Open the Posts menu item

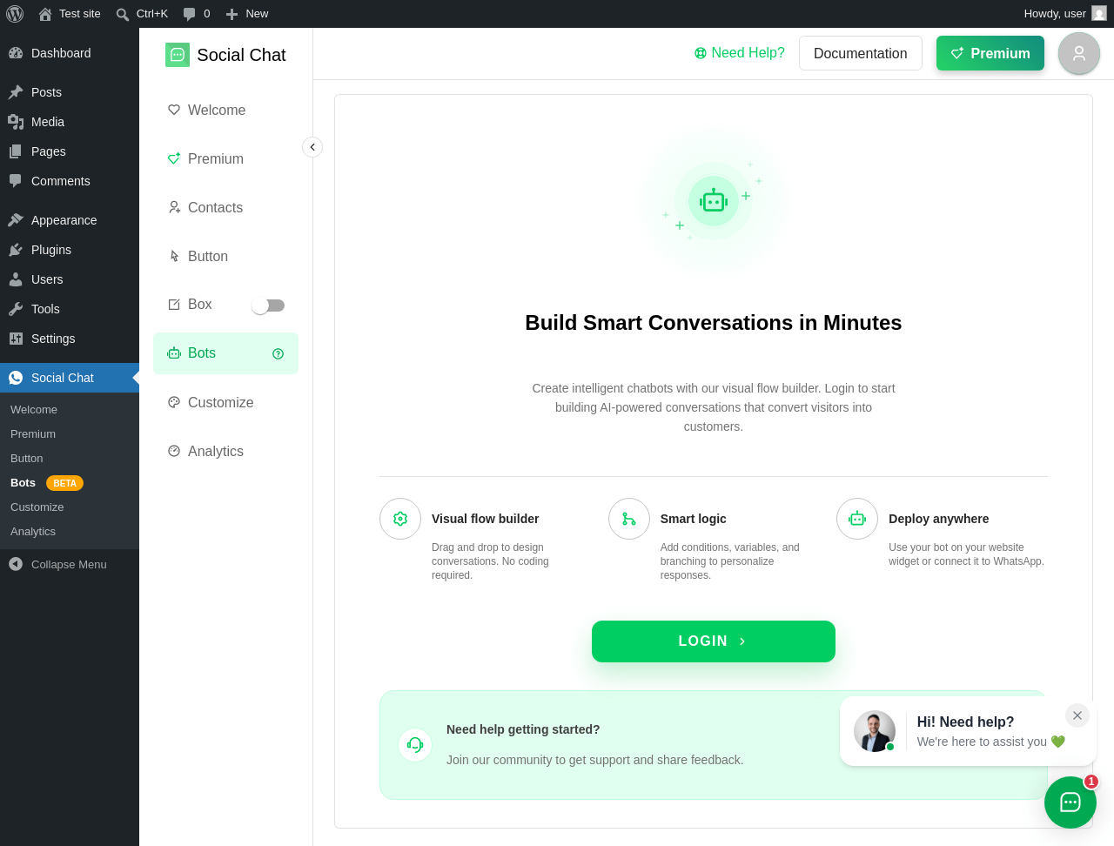point(70,92)
